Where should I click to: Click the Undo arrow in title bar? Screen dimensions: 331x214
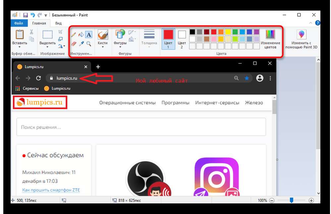(32, 15)
